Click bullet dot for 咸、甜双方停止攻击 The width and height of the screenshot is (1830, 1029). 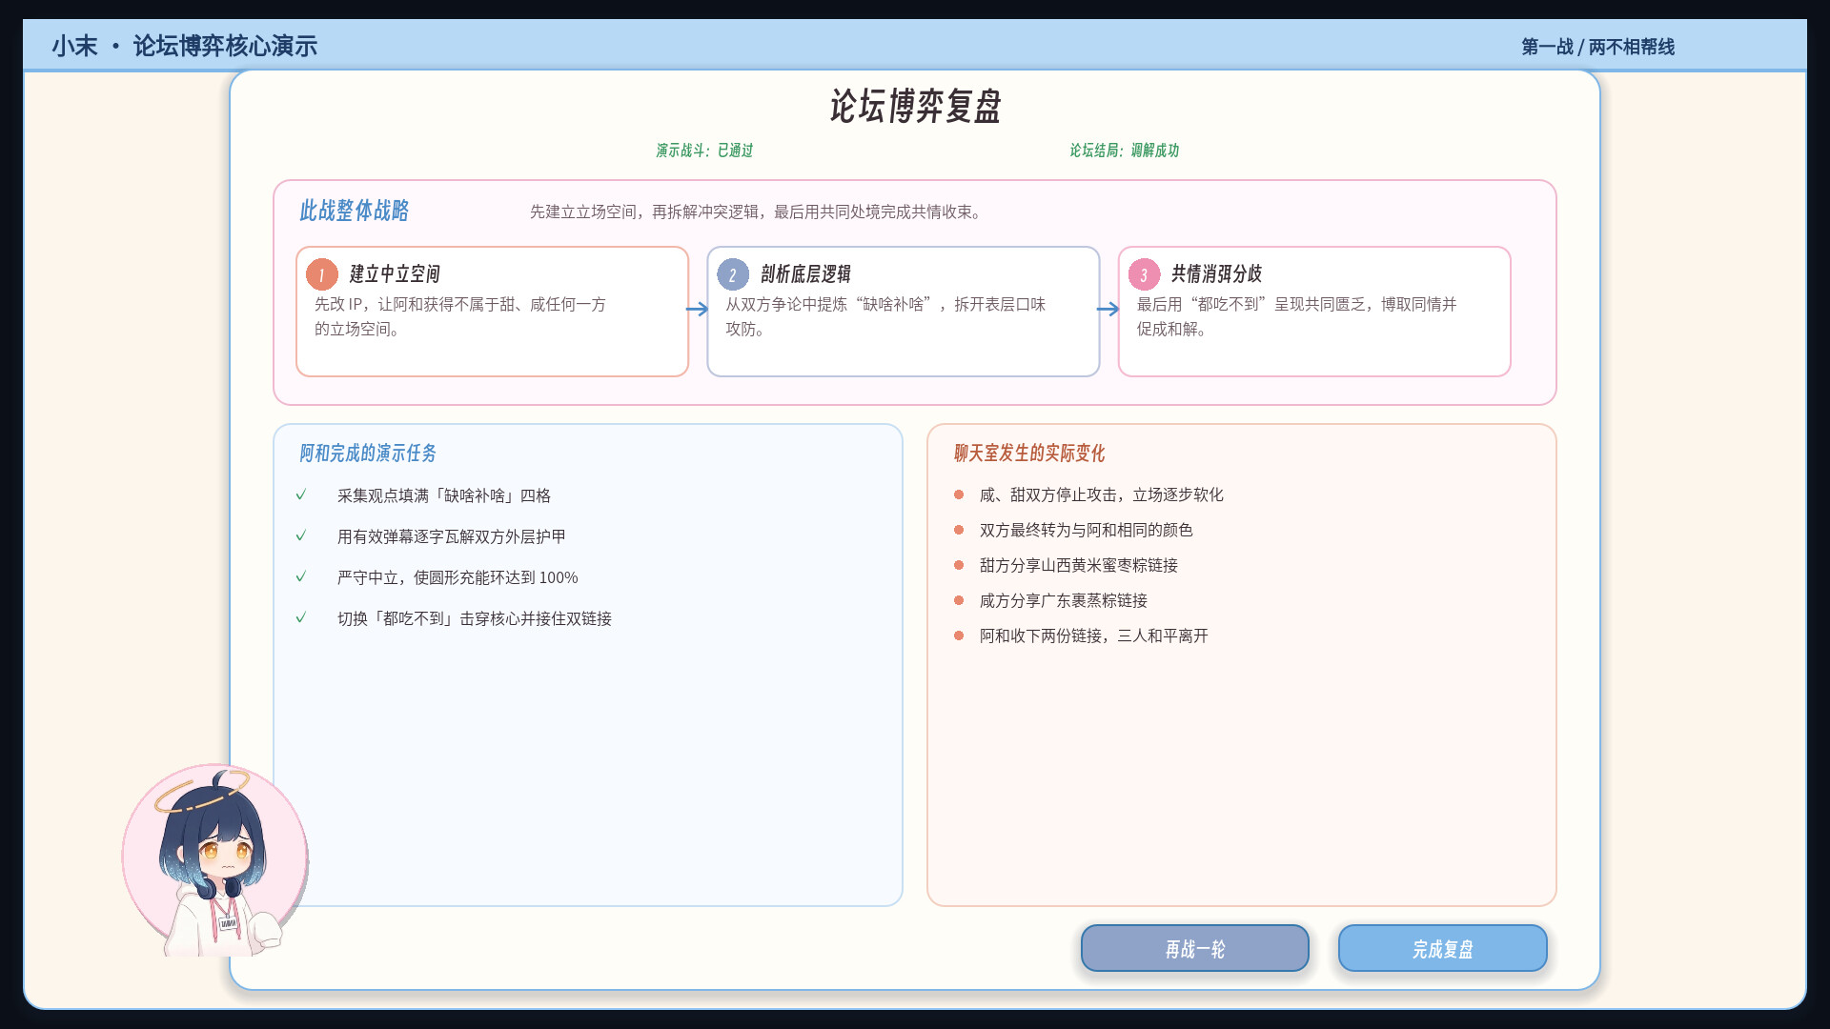959,494
